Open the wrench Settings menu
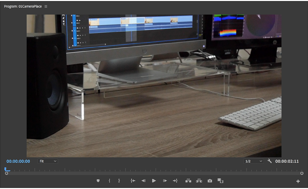 [x=270, y=161]
